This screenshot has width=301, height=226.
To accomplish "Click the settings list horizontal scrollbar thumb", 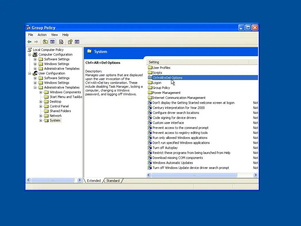I will (x=194, y=175).
